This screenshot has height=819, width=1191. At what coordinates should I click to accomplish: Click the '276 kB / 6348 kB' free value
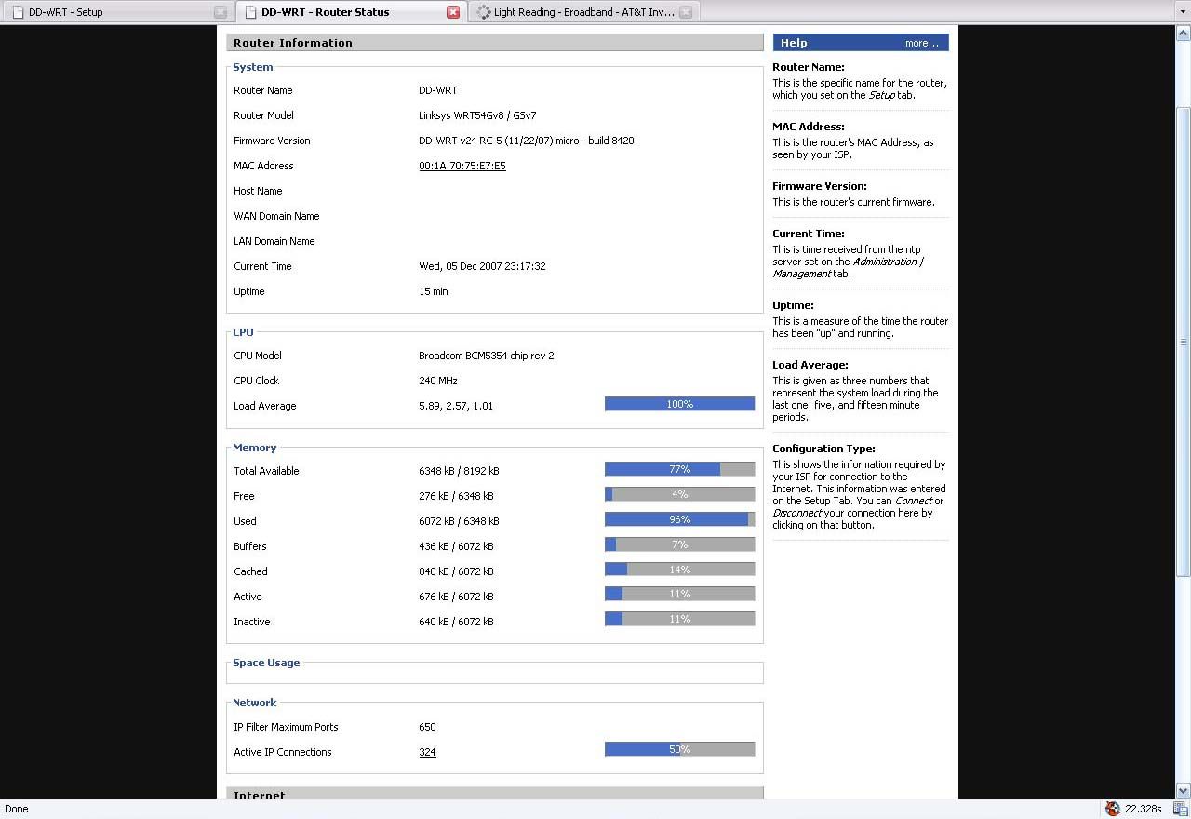[x=456, y=496]
